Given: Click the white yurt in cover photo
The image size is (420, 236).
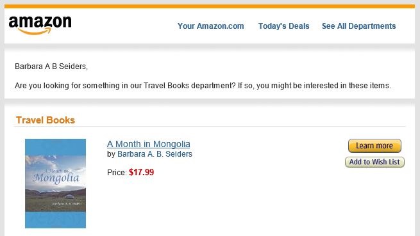Looking at the screenshot, I should pyautogui.click(x=69, y=196).
